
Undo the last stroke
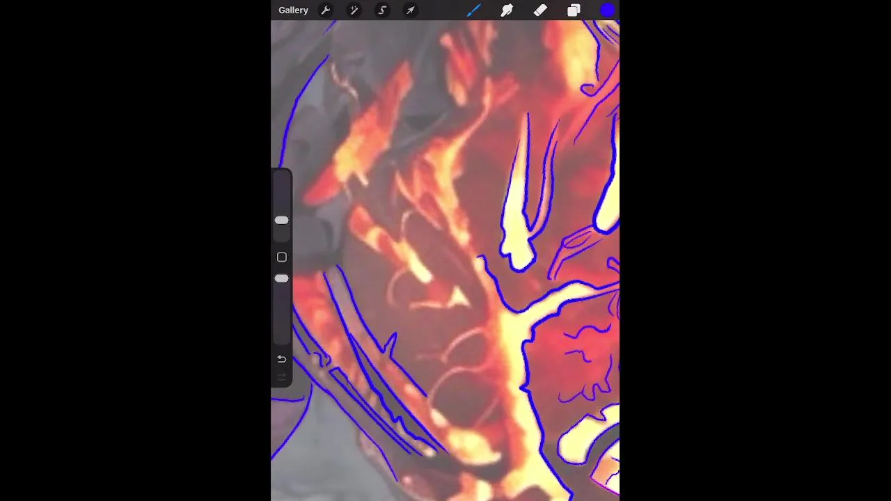(281, 359)
